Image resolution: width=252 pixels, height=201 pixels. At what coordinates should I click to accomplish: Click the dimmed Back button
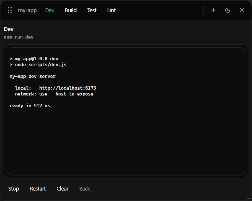85,188
